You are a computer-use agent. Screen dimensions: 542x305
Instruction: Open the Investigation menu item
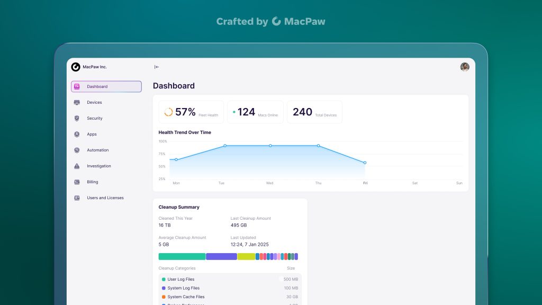pyautogui.click(x=99, y=166)
